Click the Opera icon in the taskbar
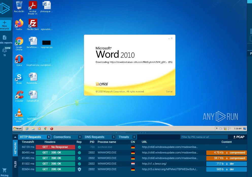Screen dimensions: 252x177 52,129
